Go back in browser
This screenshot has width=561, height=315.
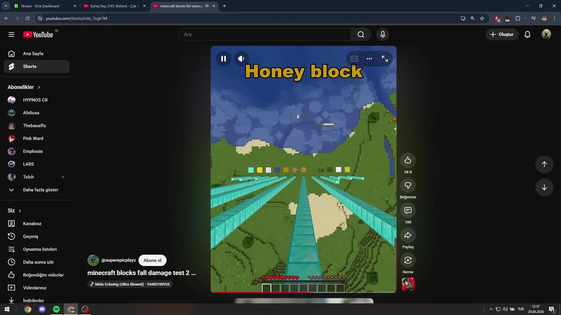coord(6,18)
